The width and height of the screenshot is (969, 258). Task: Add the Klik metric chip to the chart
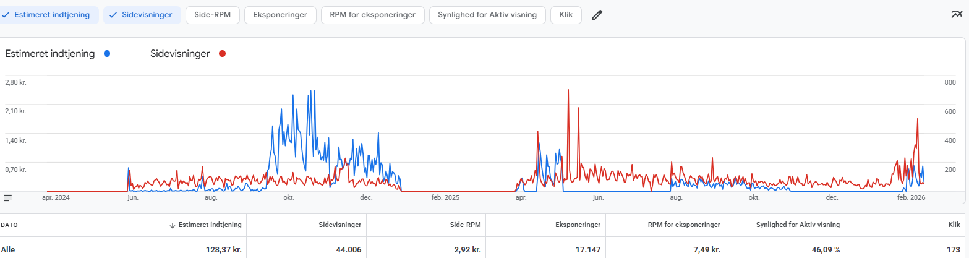566,15
